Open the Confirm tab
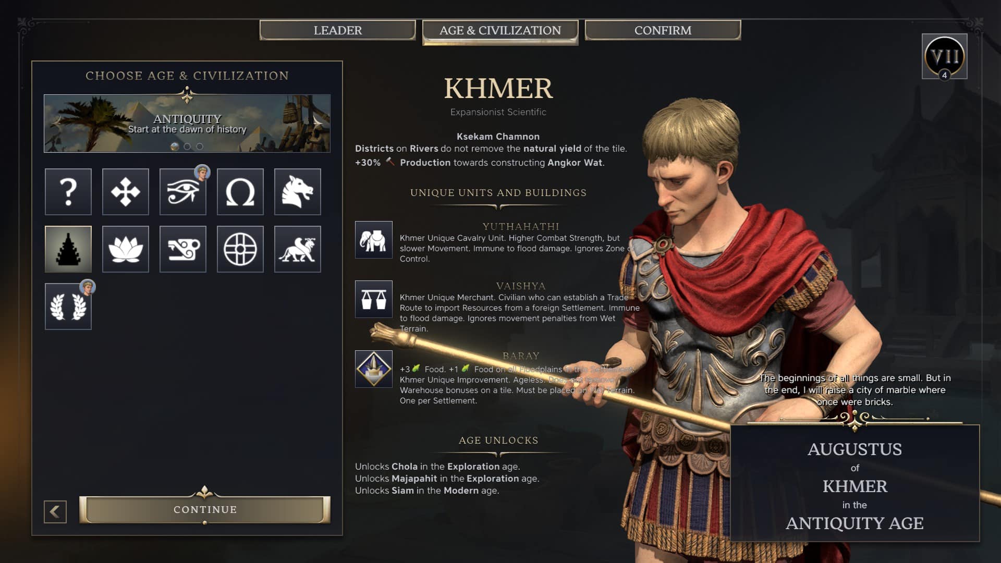The image size is (1001, 563). click(x=663, y=30)
